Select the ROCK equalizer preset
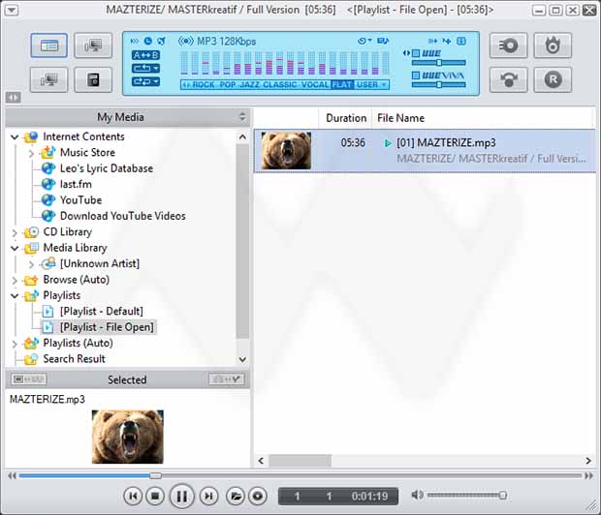This screenshot has width=601, height=515. click(204, 85)
